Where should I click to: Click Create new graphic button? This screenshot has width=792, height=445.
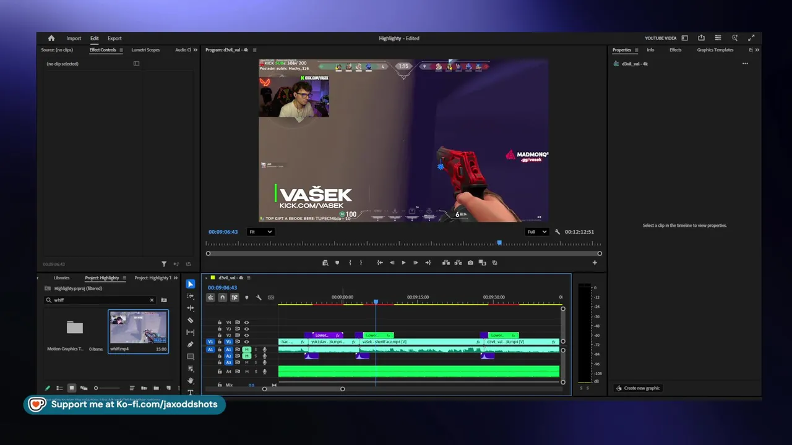coord(638,388)
